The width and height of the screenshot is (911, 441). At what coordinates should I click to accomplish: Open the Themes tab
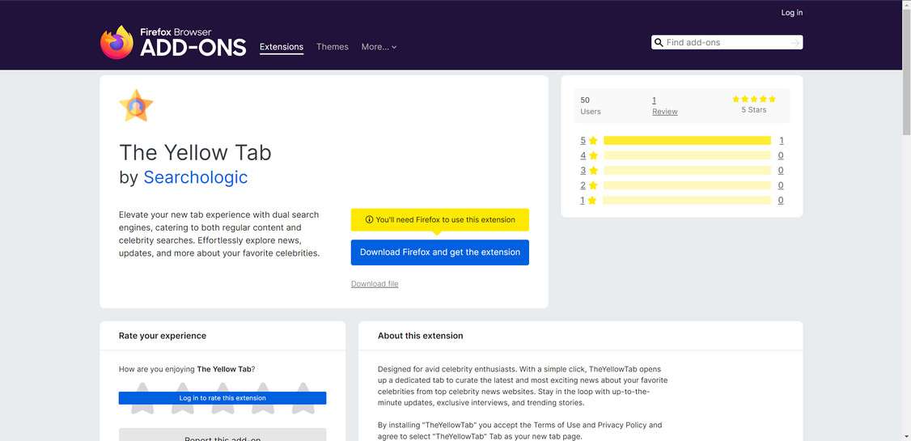(x=333, y=47)
